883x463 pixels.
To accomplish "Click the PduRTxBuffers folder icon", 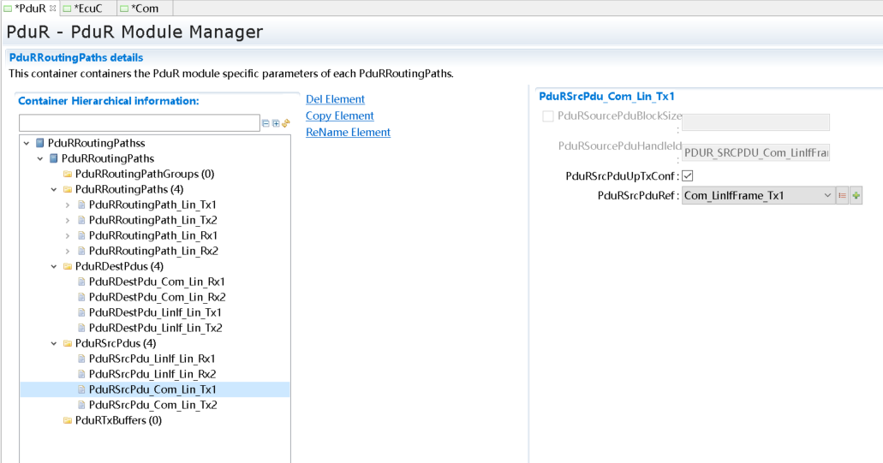I will click(x=68, y=420).
